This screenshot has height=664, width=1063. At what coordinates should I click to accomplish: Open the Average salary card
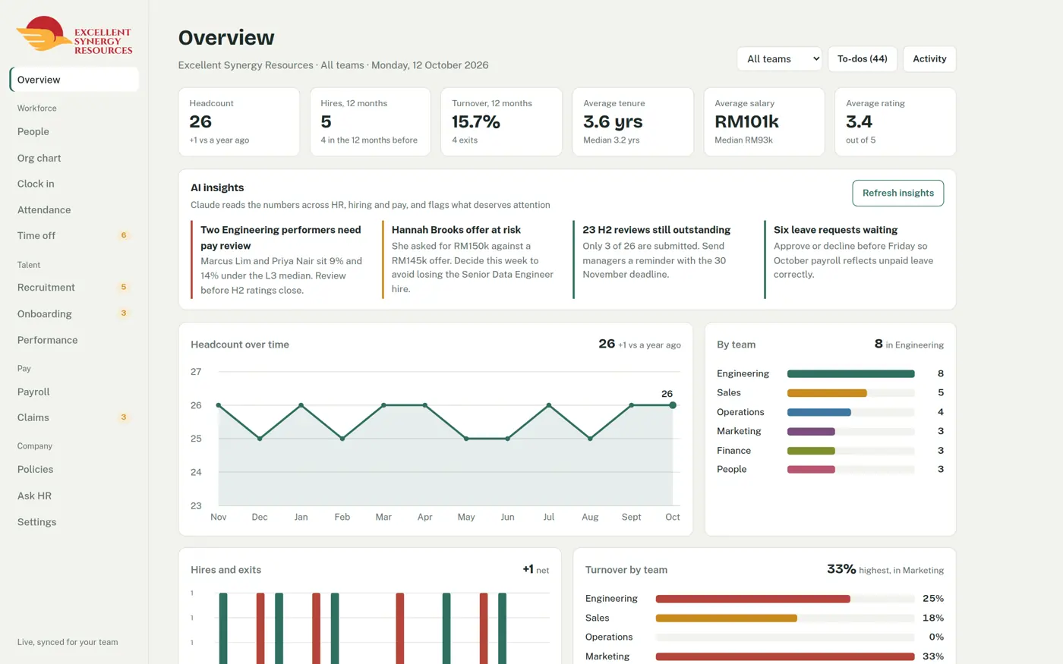tap(765, 122)
